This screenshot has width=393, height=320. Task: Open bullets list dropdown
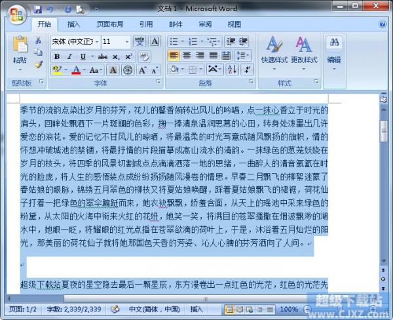(183, 41)
